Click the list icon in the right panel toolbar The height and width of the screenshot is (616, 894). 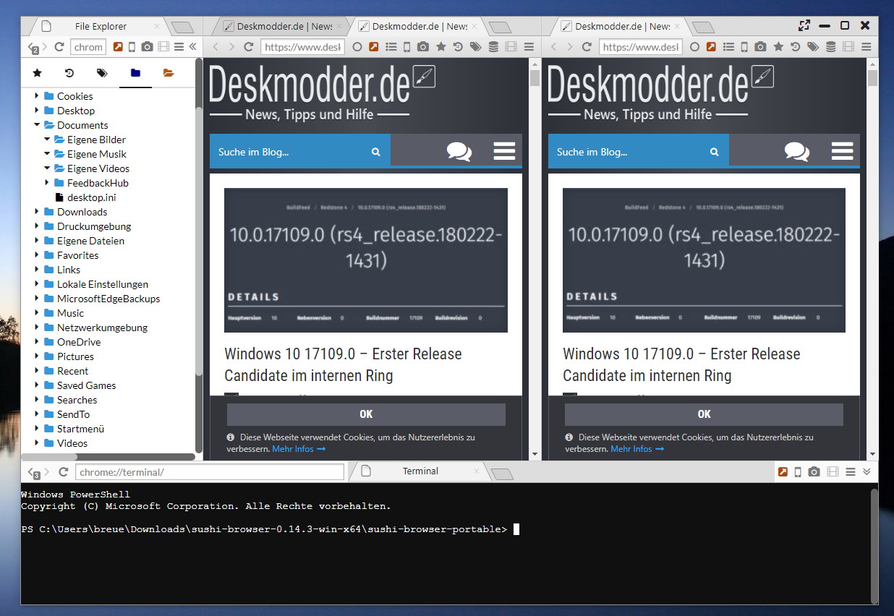(x=729, y=47)
